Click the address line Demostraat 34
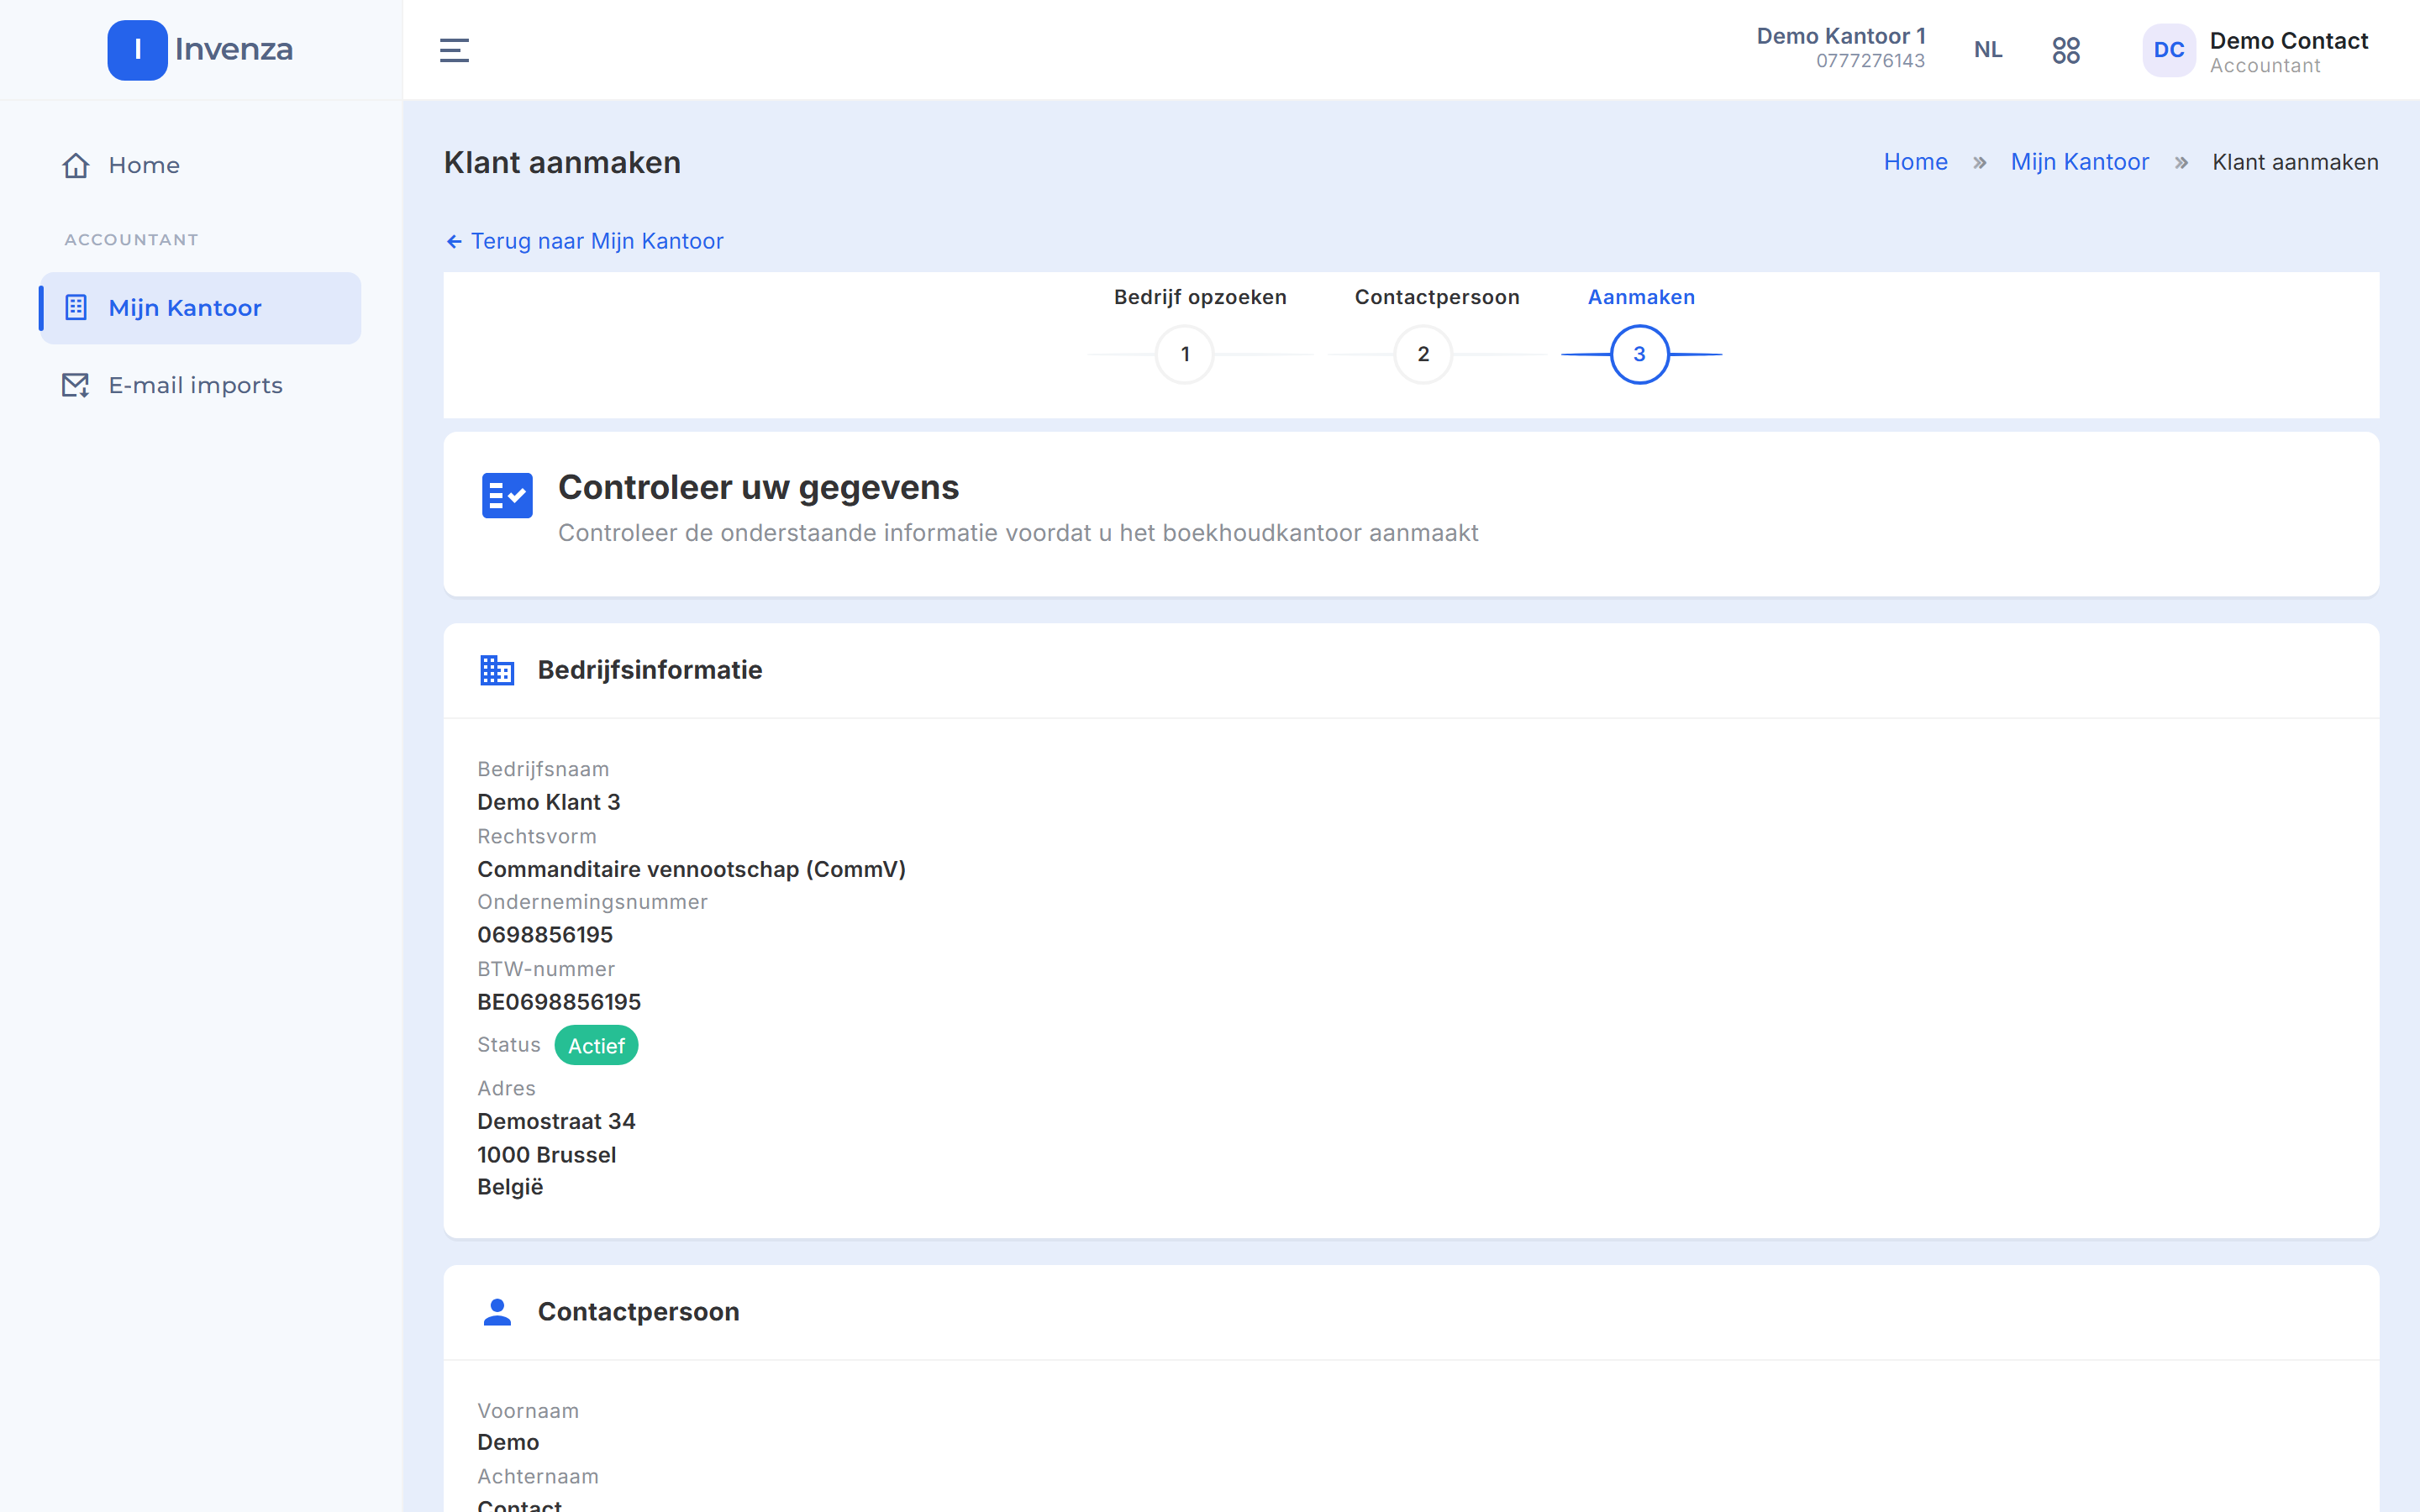 coord(556,1121)
